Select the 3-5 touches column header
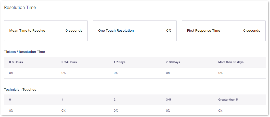The width and height of the screenshot is (270, 117). [168, 100]
